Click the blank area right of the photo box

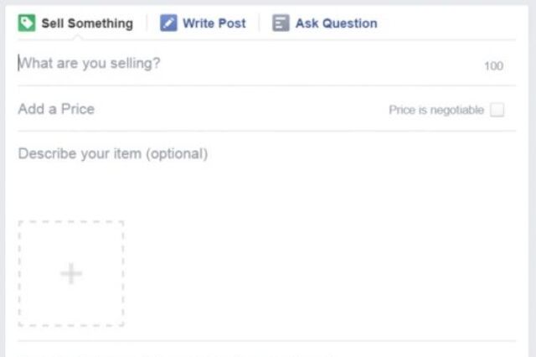click(x=320, y=273)
